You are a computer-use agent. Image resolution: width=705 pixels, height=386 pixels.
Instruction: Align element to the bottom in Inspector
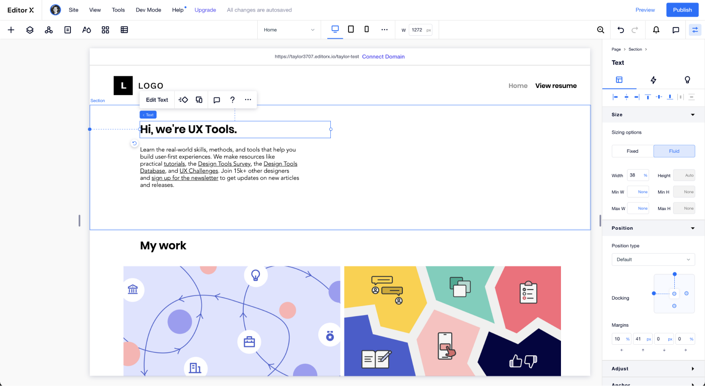click(670, 96)
